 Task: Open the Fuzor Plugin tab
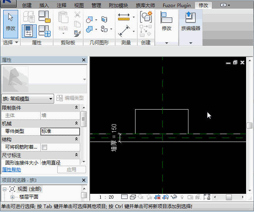(x=177, y=6)
